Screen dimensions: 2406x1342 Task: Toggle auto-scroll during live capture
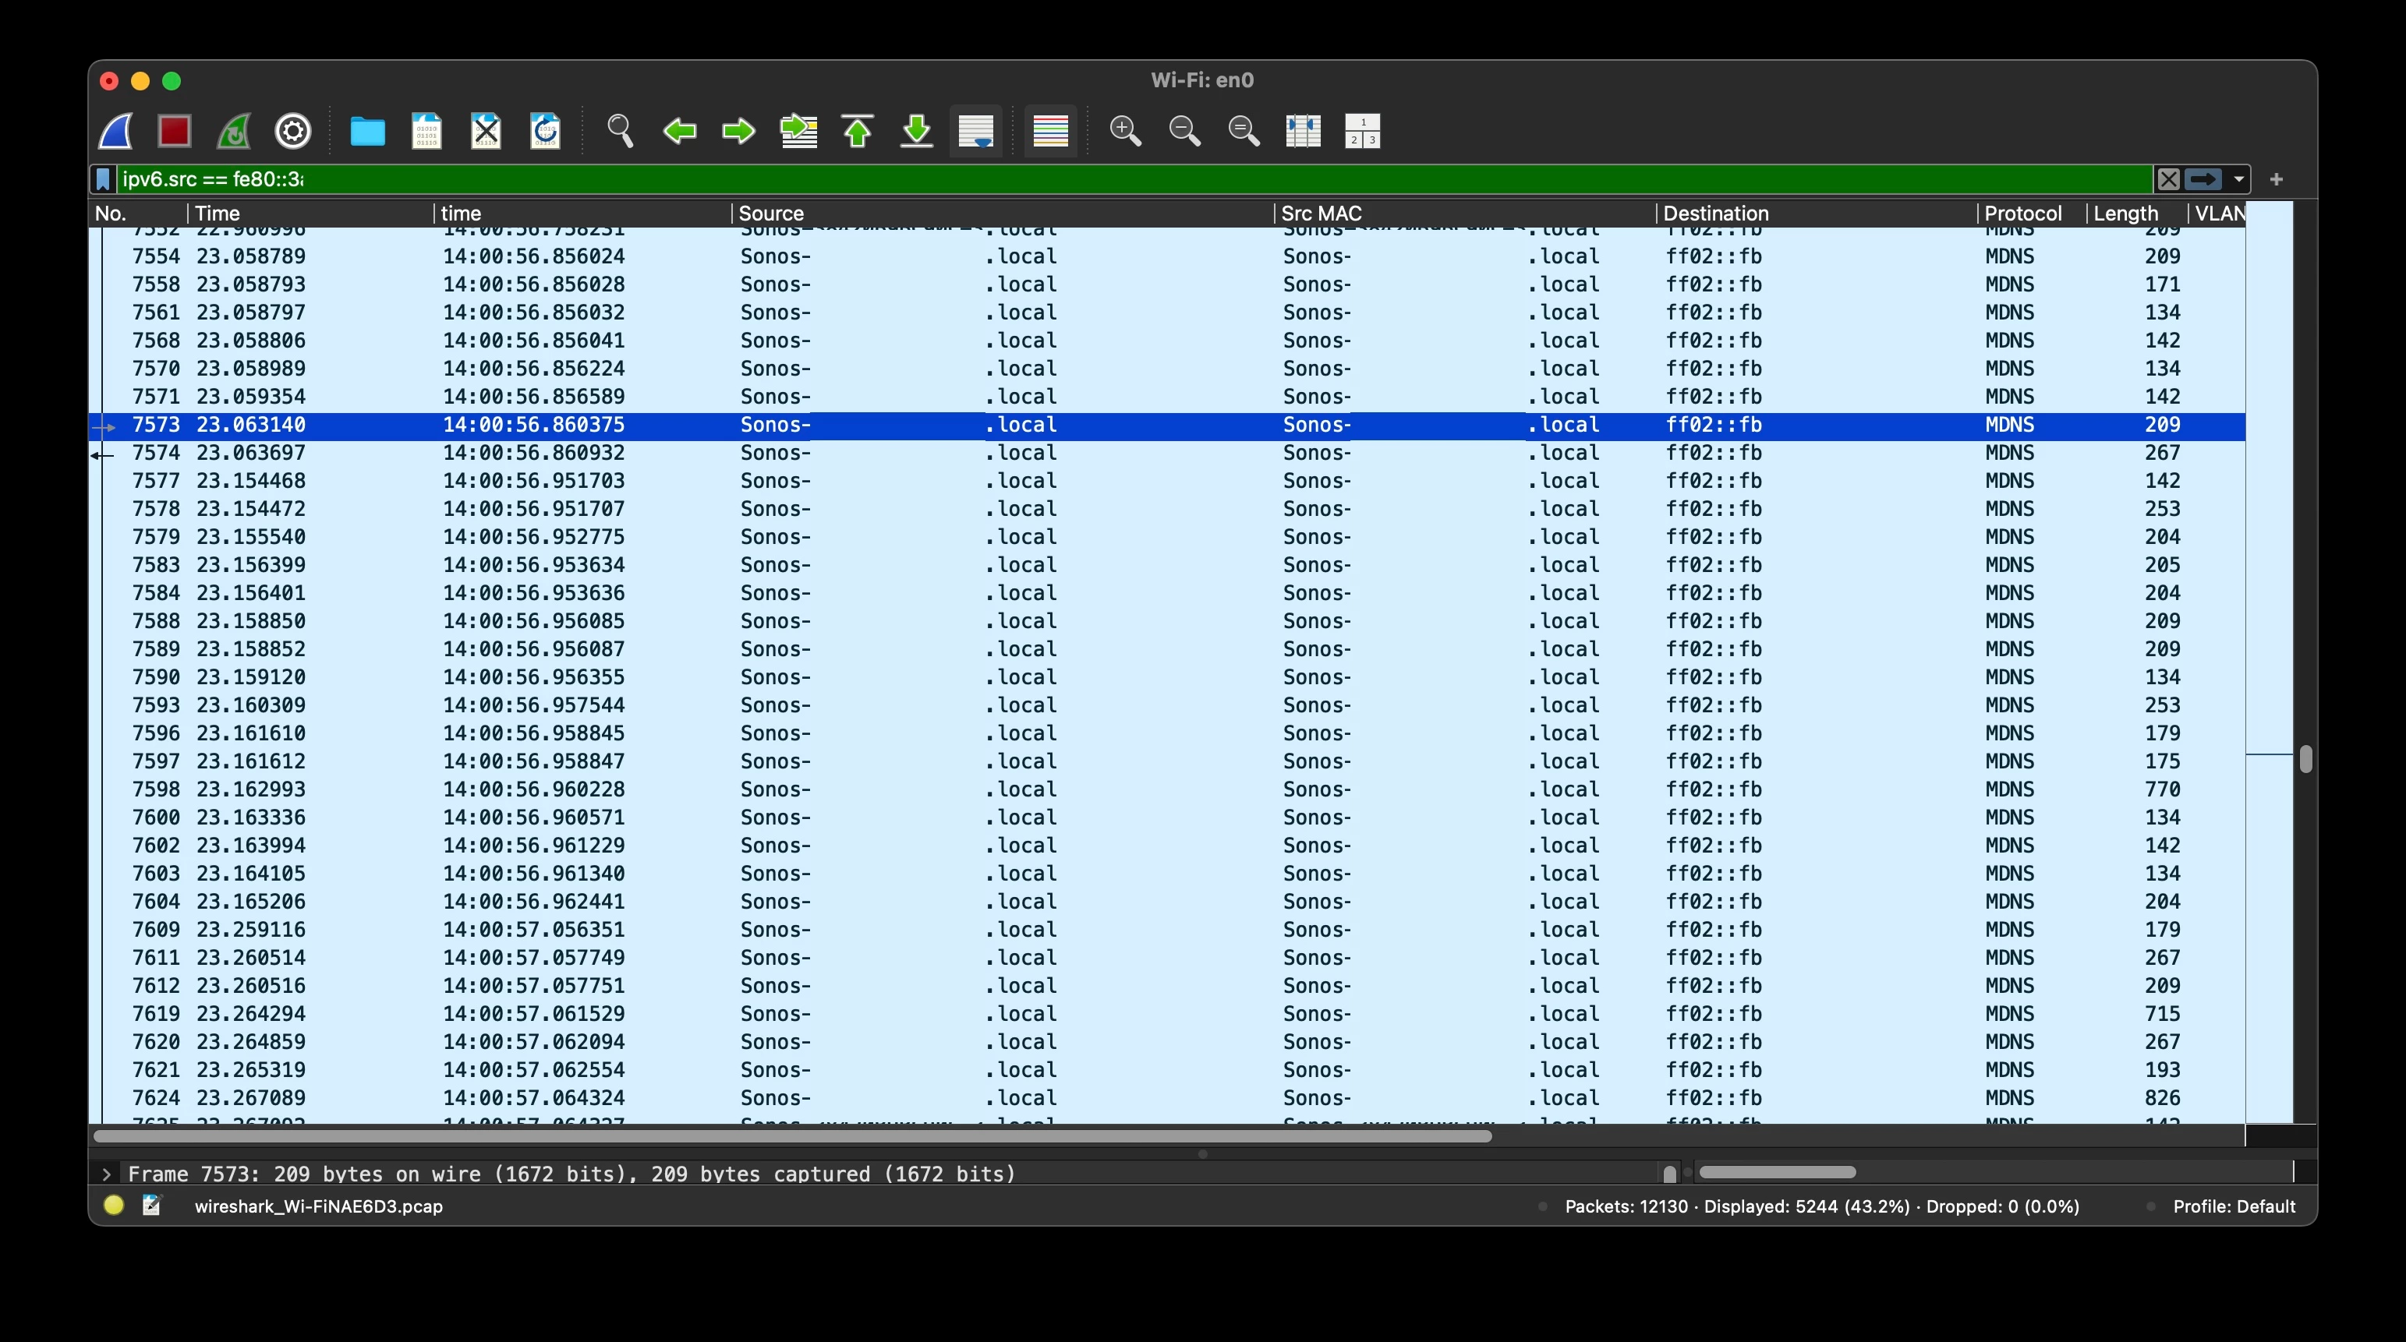[976, 131]
